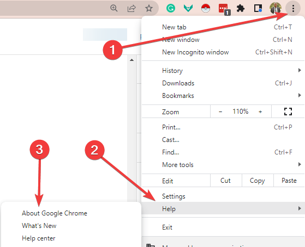Image resolution: width=305 pixels, height=247 pixels.
Task: Click Cut in the Edit row
Action: (226, 181)
